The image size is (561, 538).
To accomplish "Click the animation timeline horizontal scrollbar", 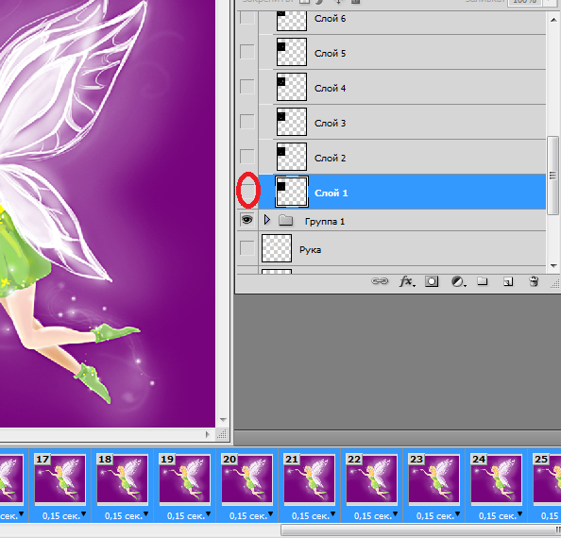I will (x=420, y=530).
